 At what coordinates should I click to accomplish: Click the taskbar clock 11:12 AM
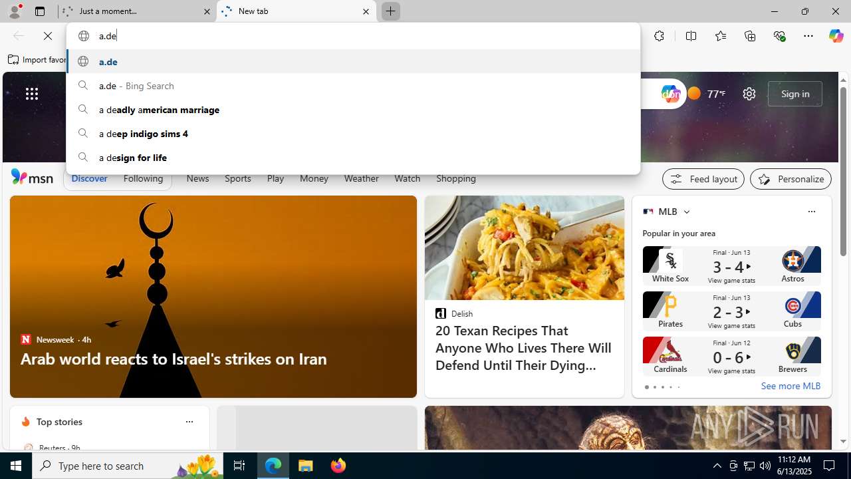(x=794, y=466)
